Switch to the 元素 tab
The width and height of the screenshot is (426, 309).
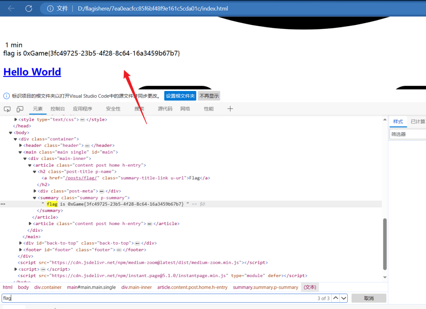coord(37,109)
